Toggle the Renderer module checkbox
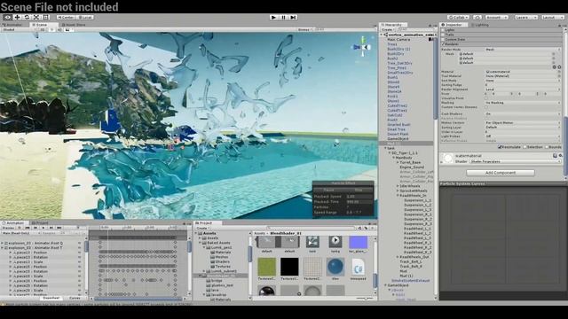The width and height of the screenshot is (568, 319). coord(443,43)
